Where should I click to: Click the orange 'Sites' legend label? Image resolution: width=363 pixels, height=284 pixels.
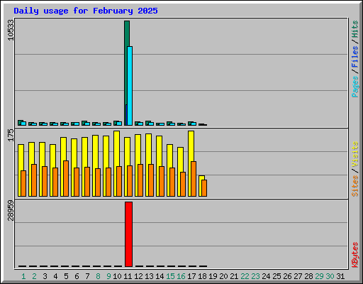point(354,186)
